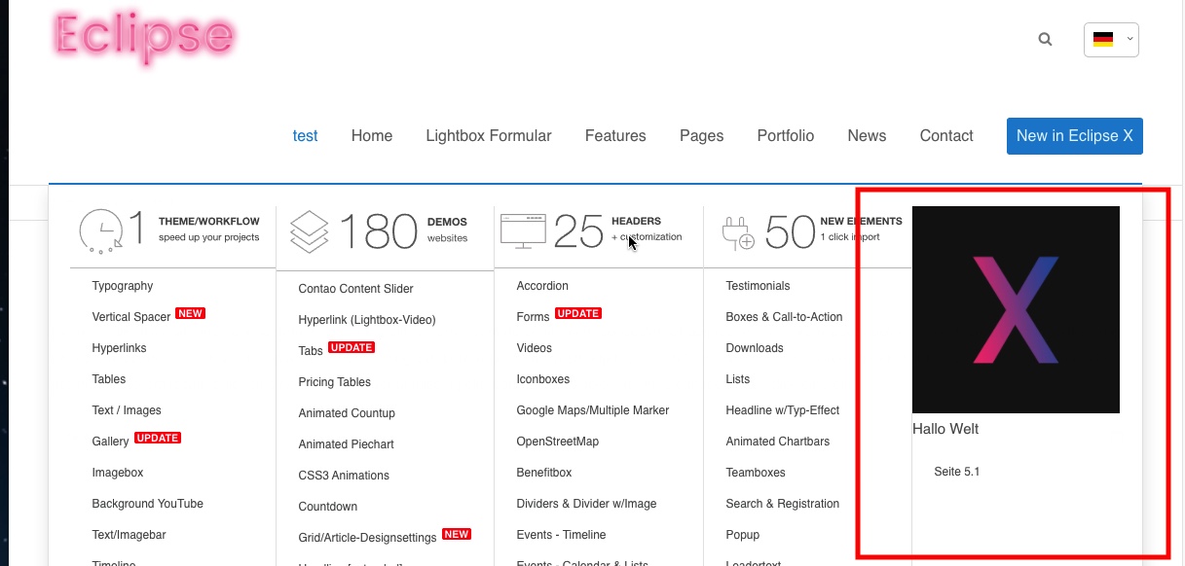Open the Animated Countup link
The height and width of the screenshot is (566, 1185).
coord(347,413)
